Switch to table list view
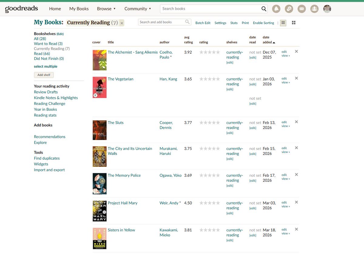 click(283, 23)
